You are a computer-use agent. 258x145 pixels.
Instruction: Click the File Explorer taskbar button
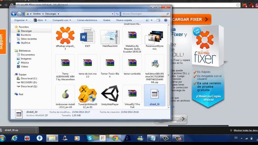(x=52, y=138)
